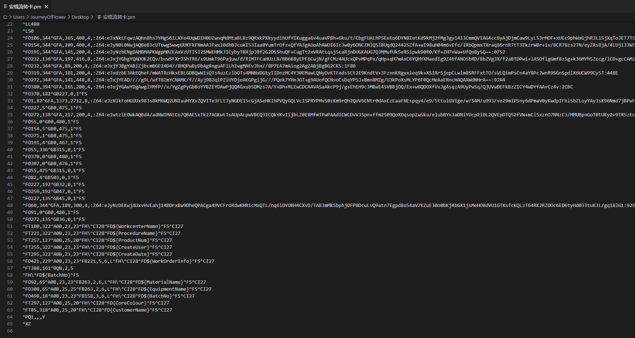The image size is (635, 338).
Task: Place cursor on the ^PQ1,,,Y line
Action: 34,317
